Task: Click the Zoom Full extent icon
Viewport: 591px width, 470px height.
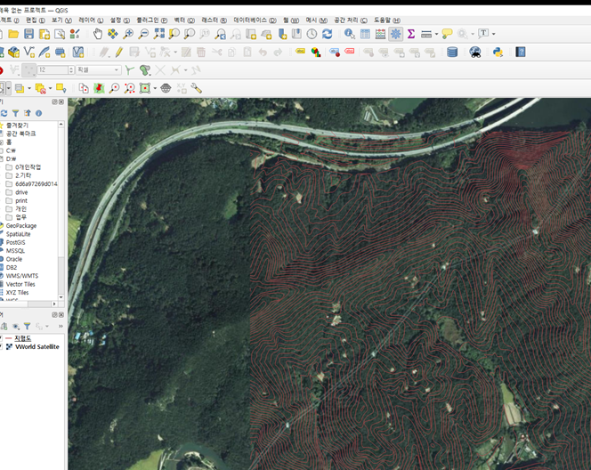Action: point(159,34)
